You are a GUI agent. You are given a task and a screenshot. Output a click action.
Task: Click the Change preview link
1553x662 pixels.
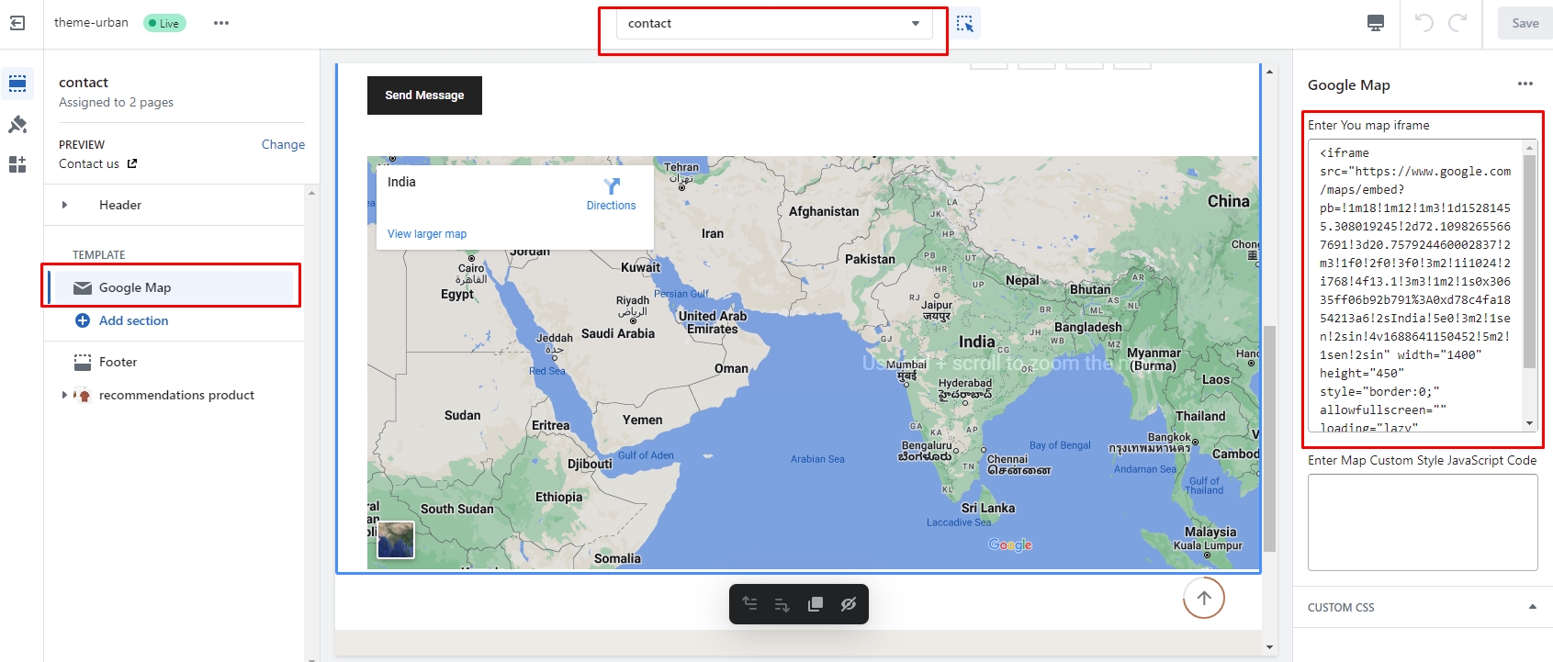283,144
